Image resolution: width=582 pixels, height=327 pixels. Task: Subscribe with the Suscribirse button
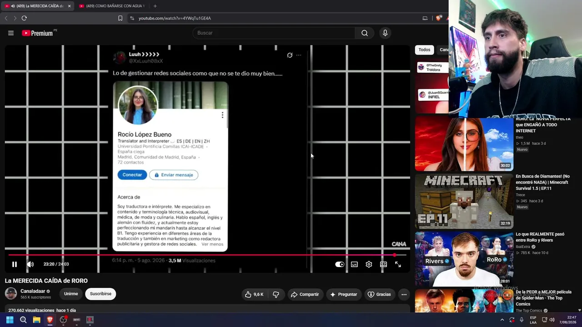click(100, 294)
